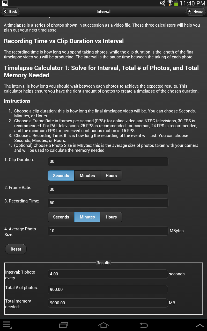
Task: Switch Recording Time units to Hours
Action: click(x=111, y=217)
